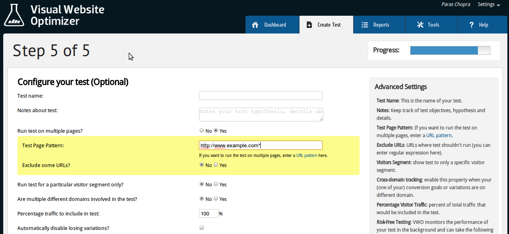Viewport: 509px width, 234px height.
Task: Open the Help tab
Action: pyautogui.click(x=482, y=25)
